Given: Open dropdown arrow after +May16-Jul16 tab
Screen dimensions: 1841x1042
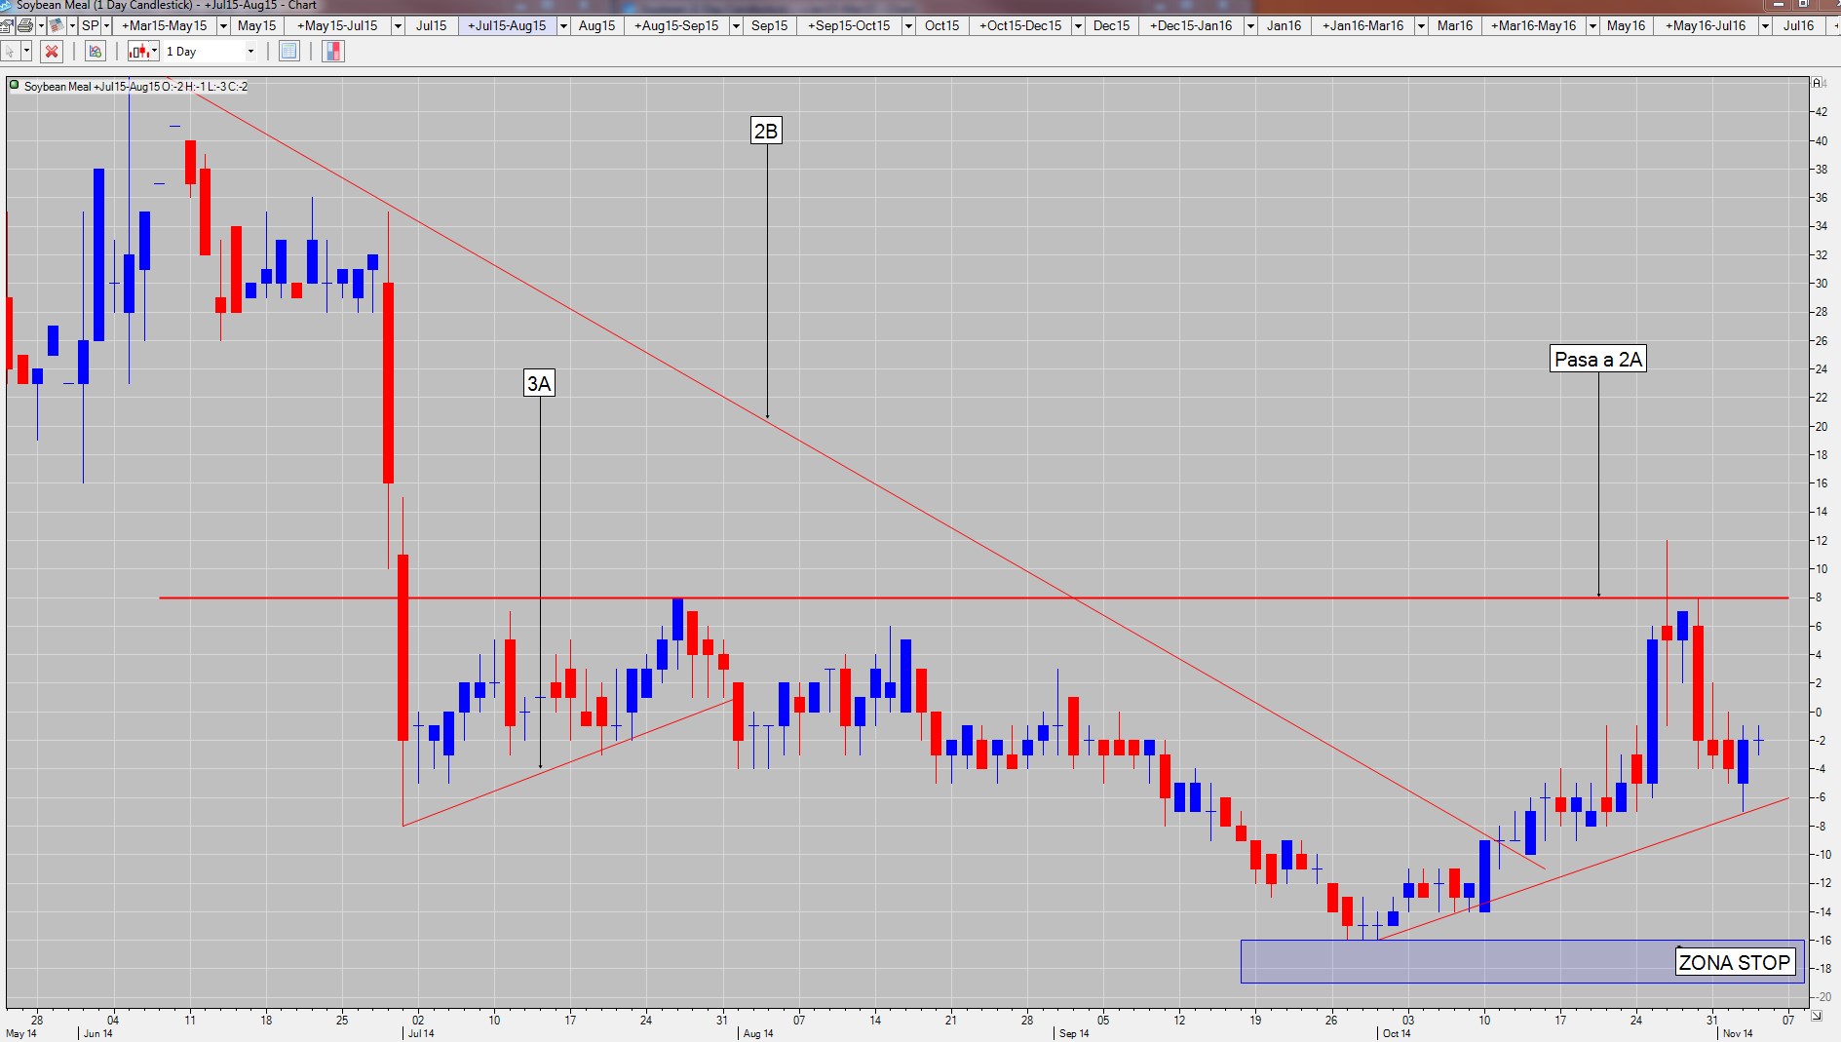Looking at the screenshot, I should (1765, 25).
